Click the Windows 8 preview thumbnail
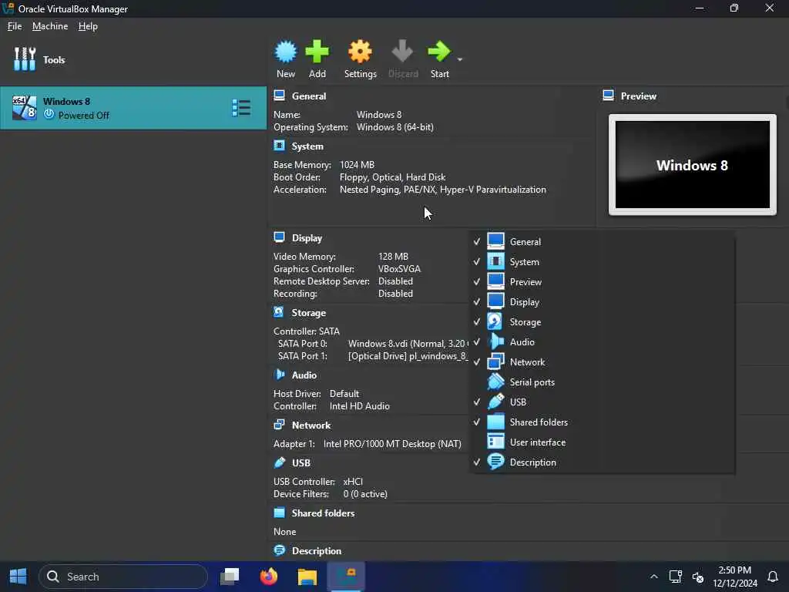The height and width of the screenshot is (592, 789). coord(693,165)
